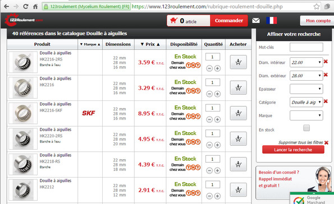Increase quantity for HK2212
334x204 pixels.
pos(217,196)
